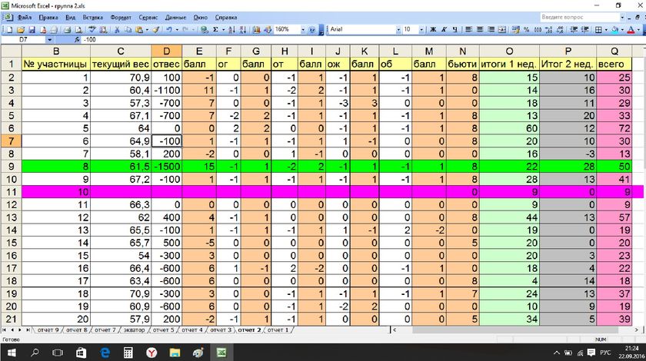Run the spelling check tool
Screen dimensions: 646x361
tap(92, 30)
